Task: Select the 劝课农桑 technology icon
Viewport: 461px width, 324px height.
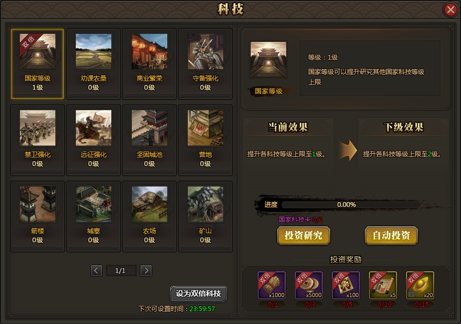Action: point(94,52)
